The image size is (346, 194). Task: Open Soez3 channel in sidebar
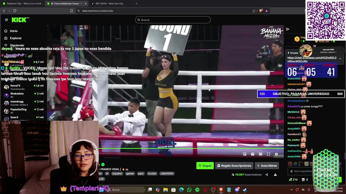point(24,119)
